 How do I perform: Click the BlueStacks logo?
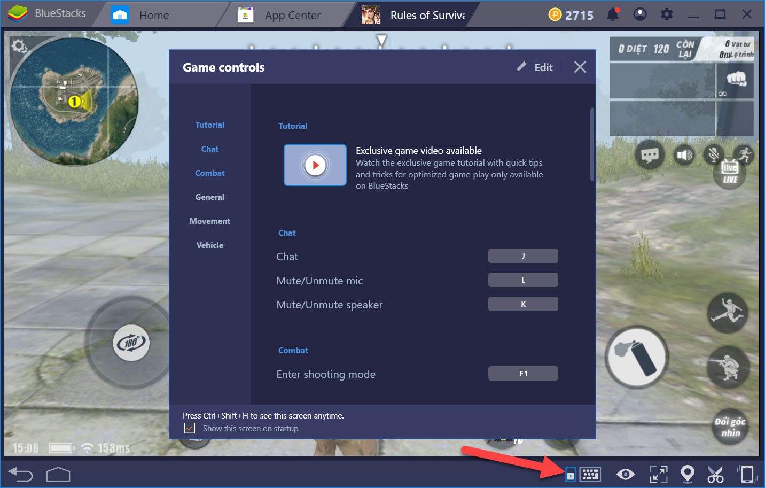coord(18,14)
